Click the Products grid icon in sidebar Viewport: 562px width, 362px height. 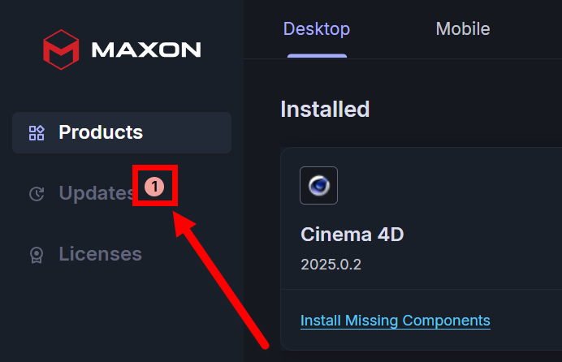[x=37, y=132]
